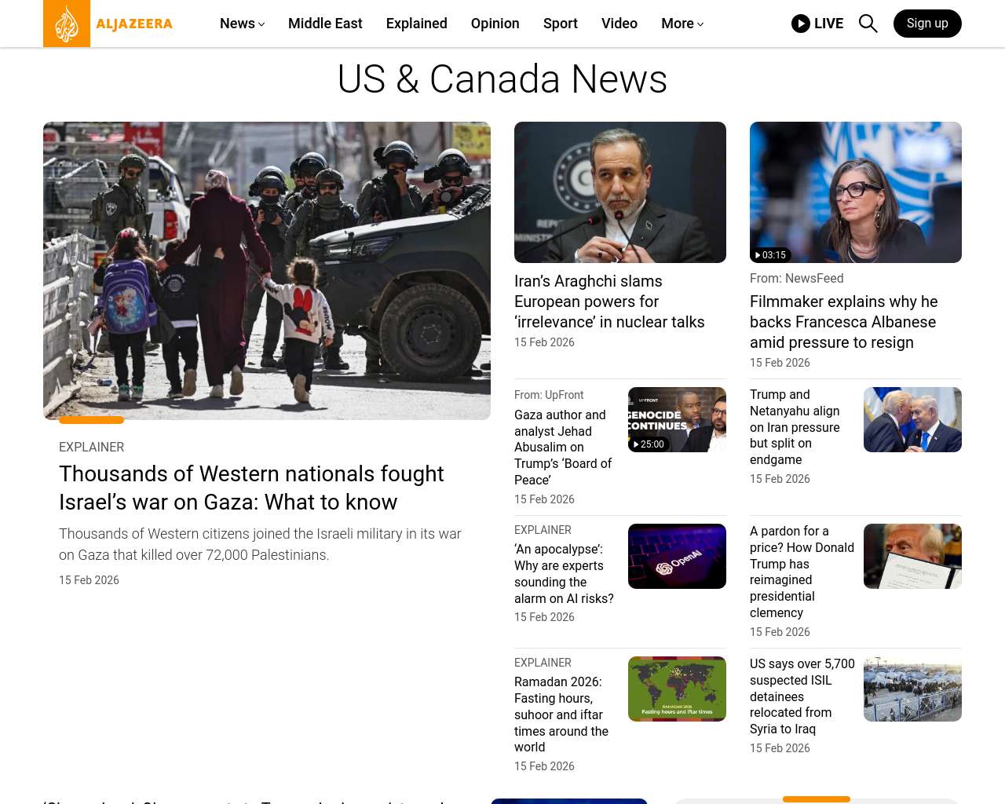Select the Sport menu item
Viewport: 1005px width, 804px height.
click(560, 24)
